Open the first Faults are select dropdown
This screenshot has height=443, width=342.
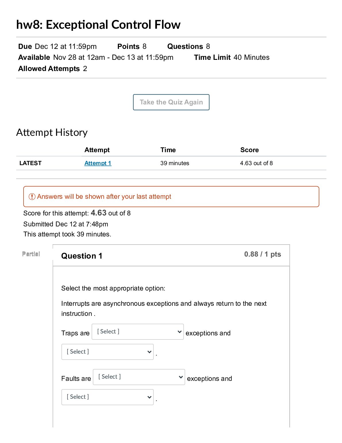[139, 377]
